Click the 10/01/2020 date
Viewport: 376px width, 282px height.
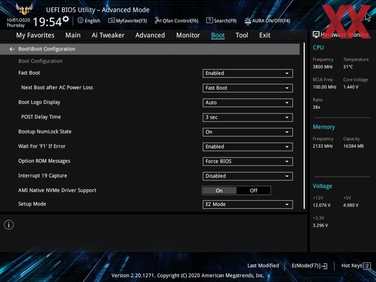tap(18, 20)
